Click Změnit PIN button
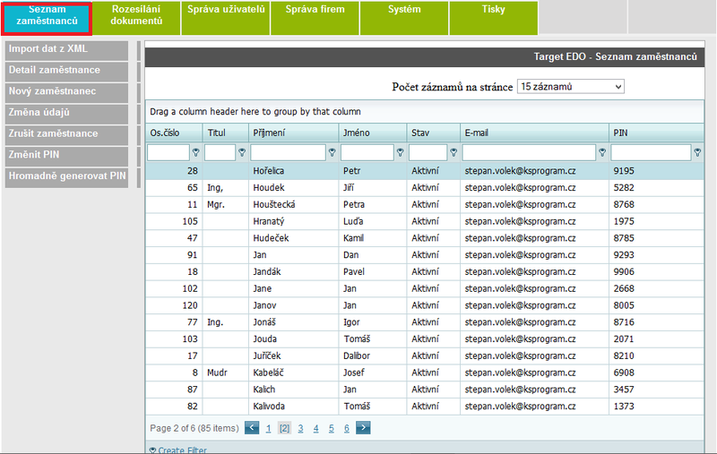 66,156
